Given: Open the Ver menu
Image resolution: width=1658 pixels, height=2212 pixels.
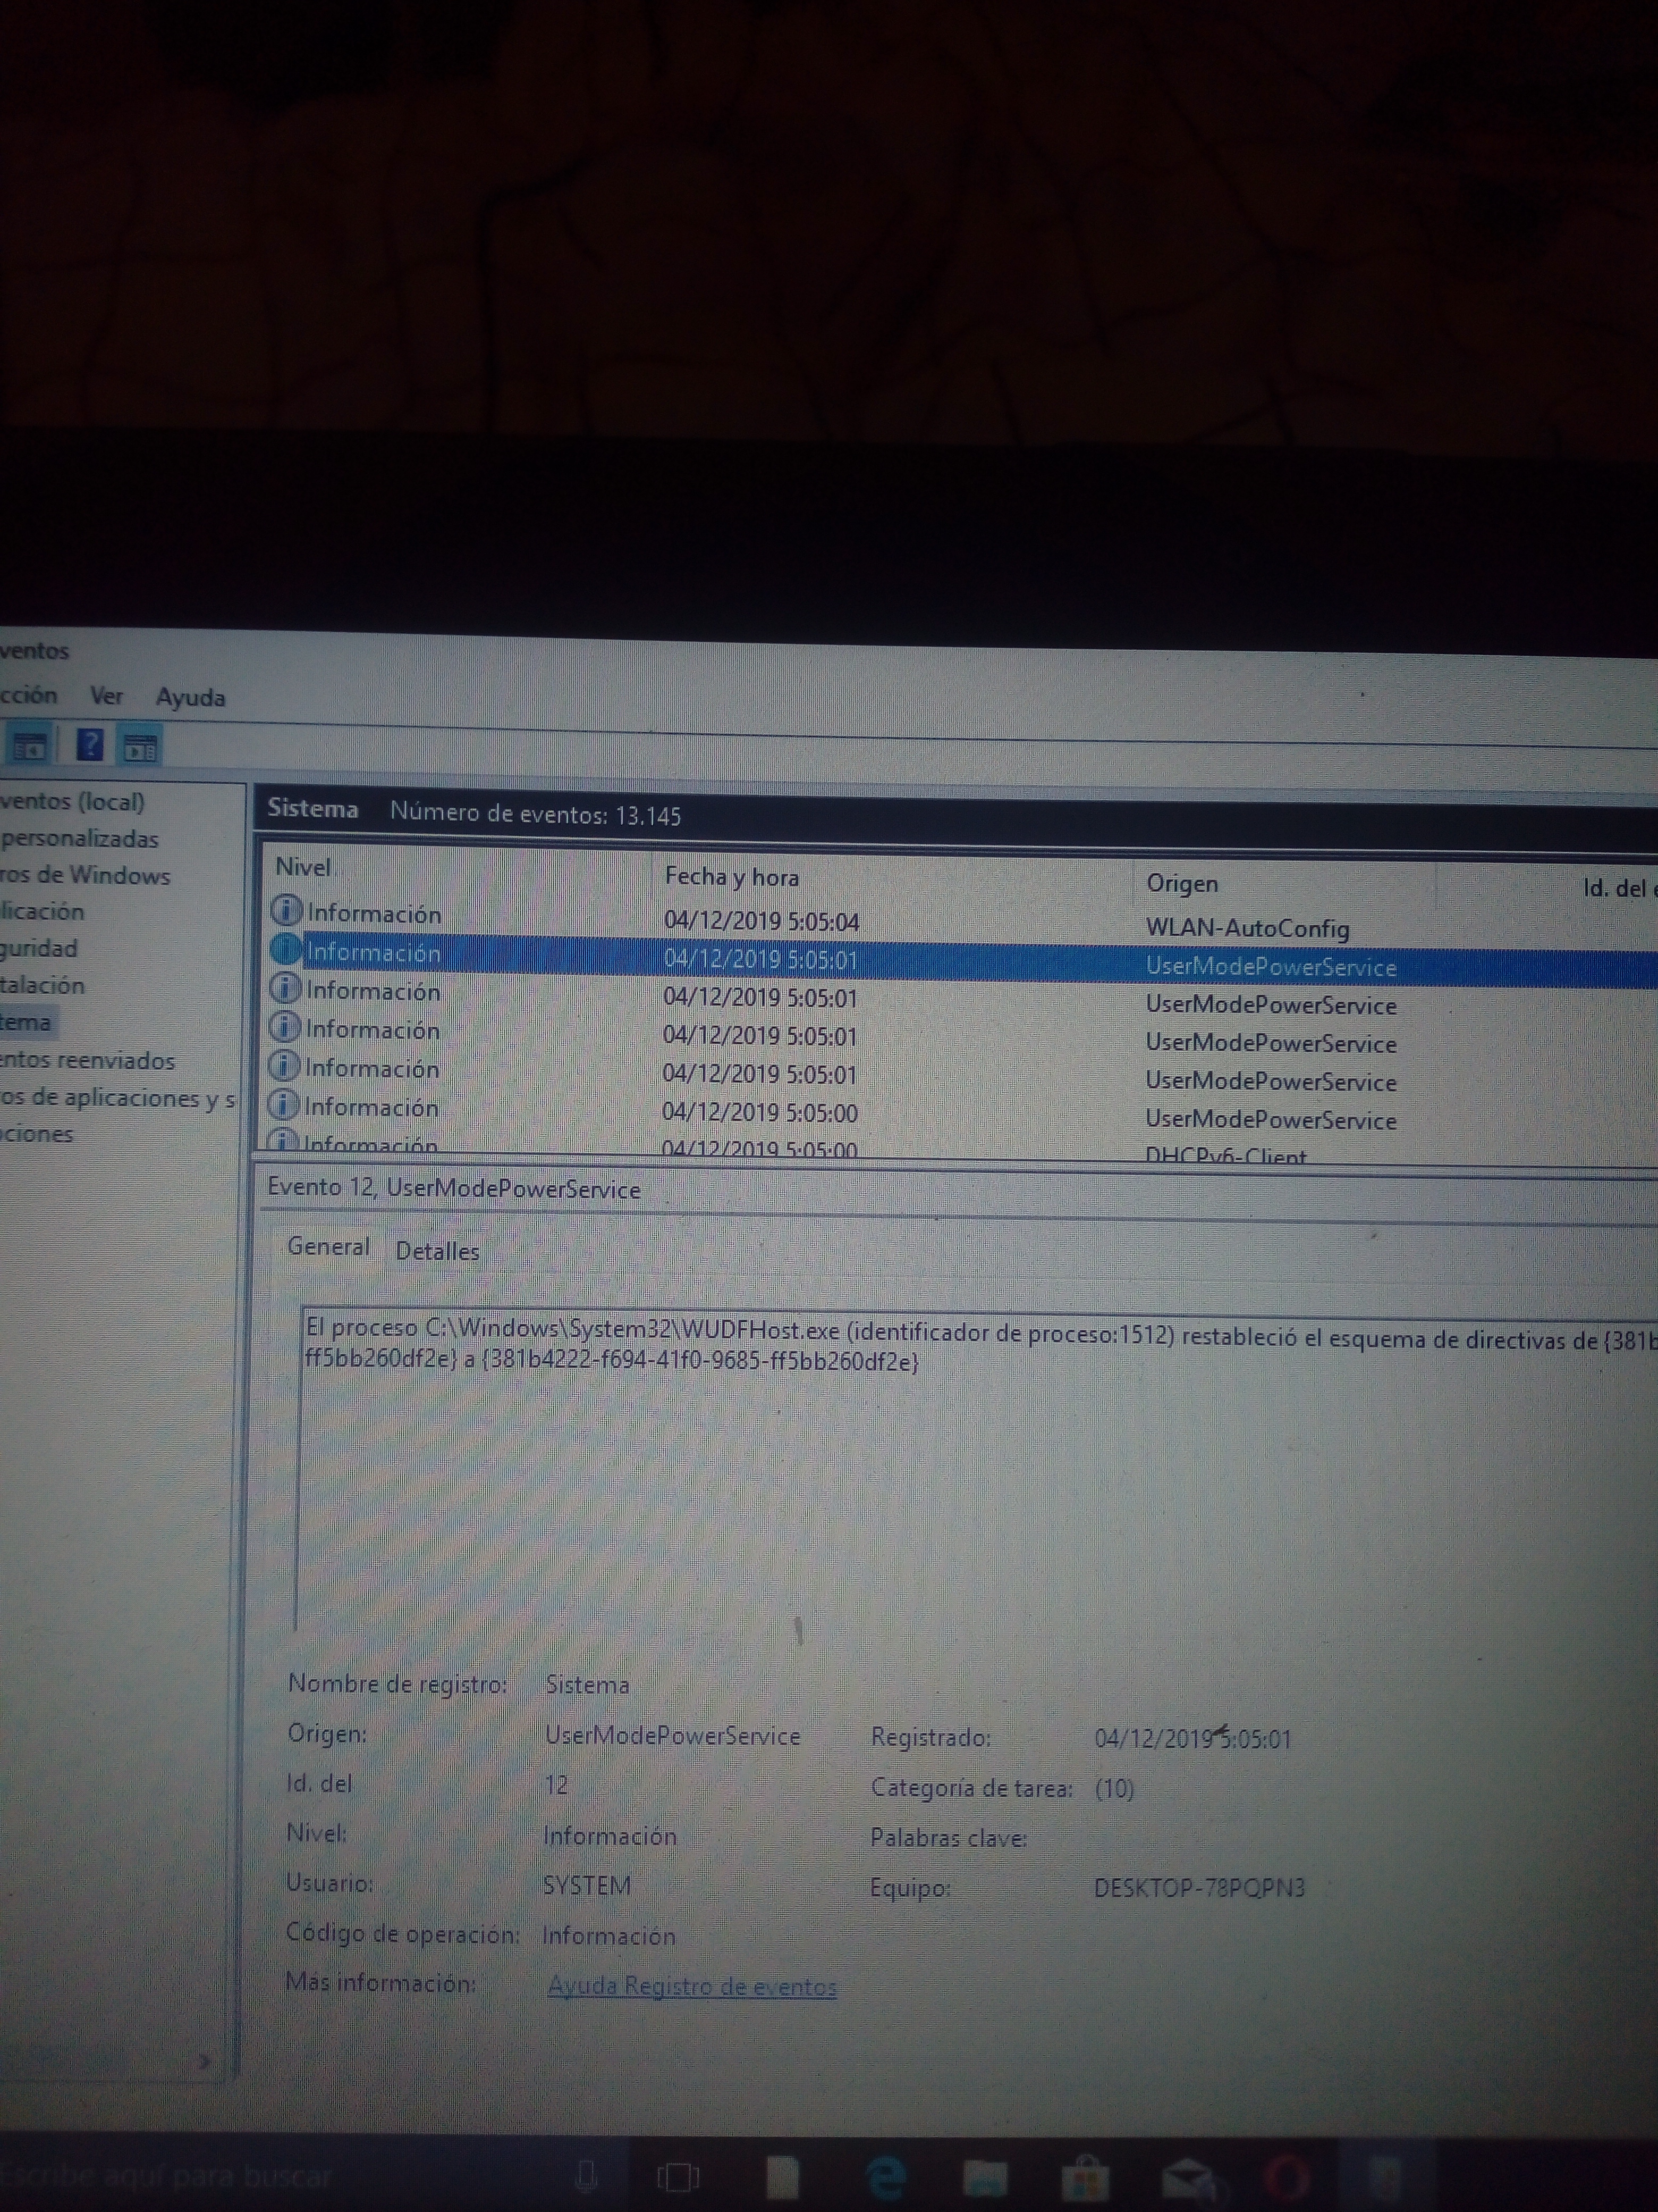Looking at the screenshot, I should 106,696.
